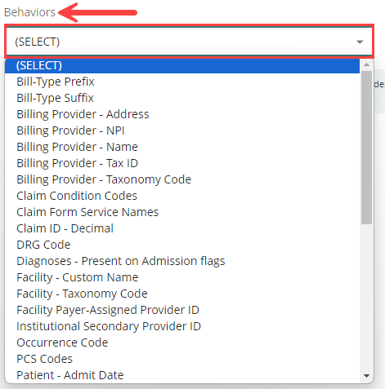Click the dropdown list scrollbar thumb
This screenshot has height=389, width=385.
pos(366,148)
